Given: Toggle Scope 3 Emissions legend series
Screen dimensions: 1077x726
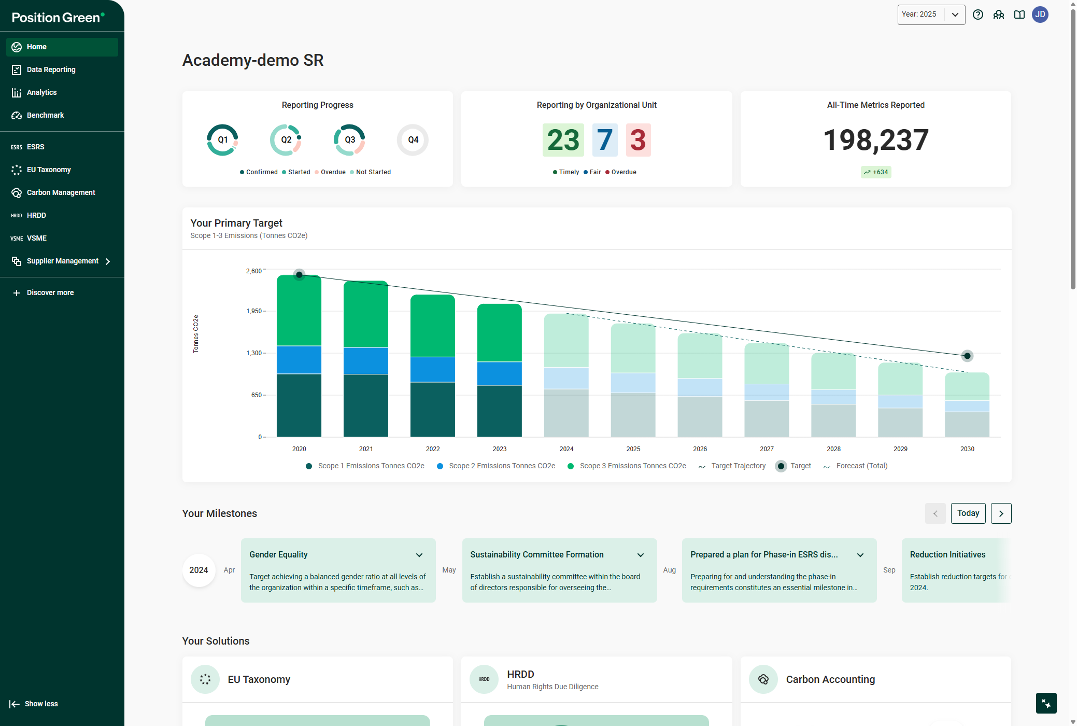Looking at the screenshot, I should pyautogui.click(x=627, y=466).
